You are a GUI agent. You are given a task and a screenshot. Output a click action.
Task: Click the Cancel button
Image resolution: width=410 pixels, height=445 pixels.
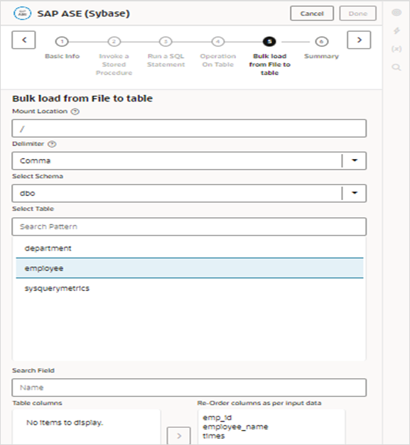tap(312, 13)
